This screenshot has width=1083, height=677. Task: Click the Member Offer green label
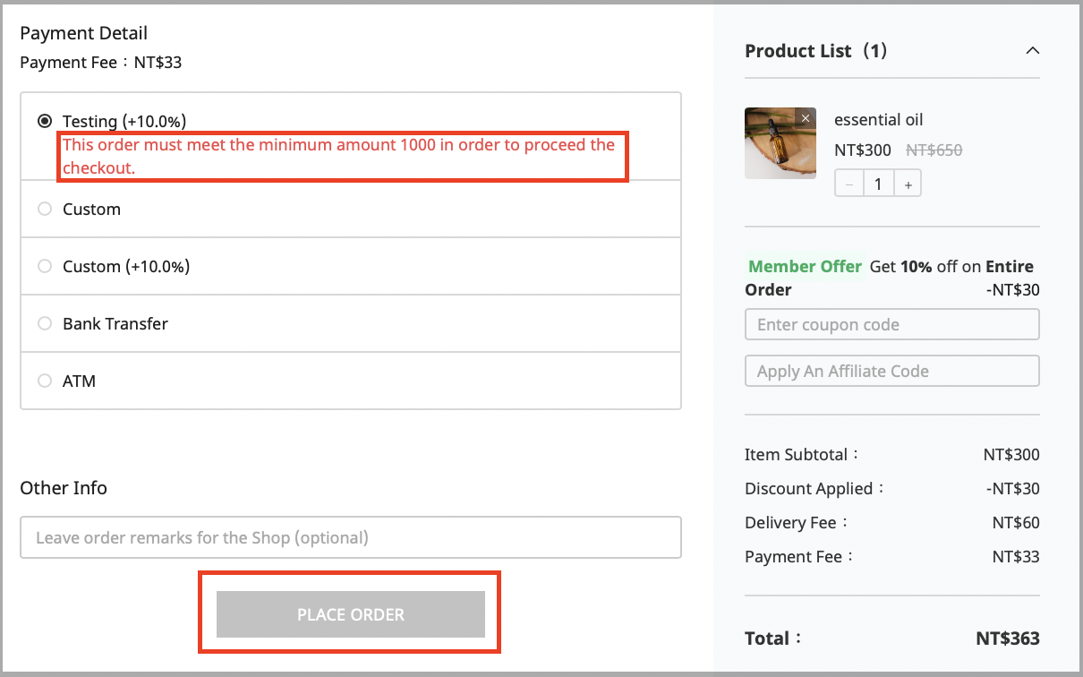805,266
